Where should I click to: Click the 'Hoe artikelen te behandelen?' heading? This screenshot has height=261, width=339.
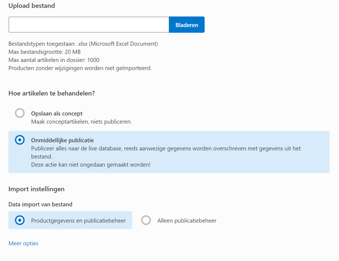point(52,93)
